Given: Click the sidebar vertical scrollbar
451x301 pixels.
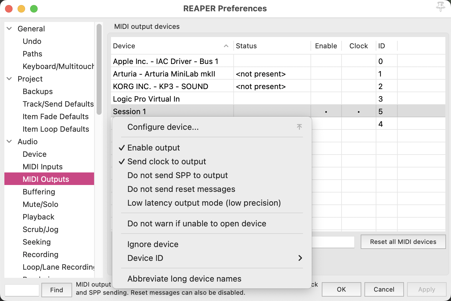Looking at the screenshot, I should (99, 69).
